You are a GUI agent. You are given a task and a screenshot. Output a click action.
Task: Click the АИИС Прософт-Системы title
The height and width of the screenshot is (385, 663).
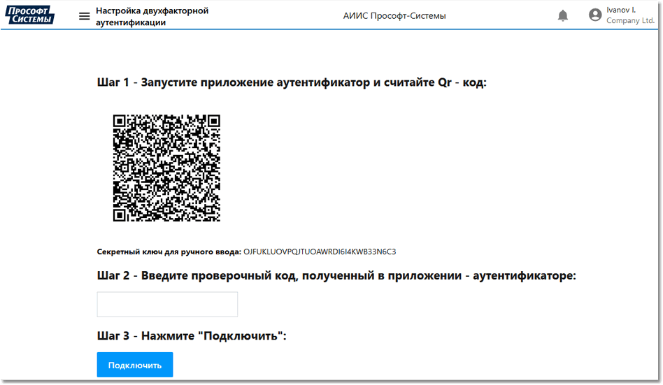tap(394, 16)
